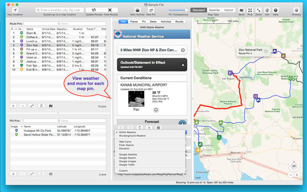Expand current conditions with plus circle
The image size is (307, 192).
point(156,110)
